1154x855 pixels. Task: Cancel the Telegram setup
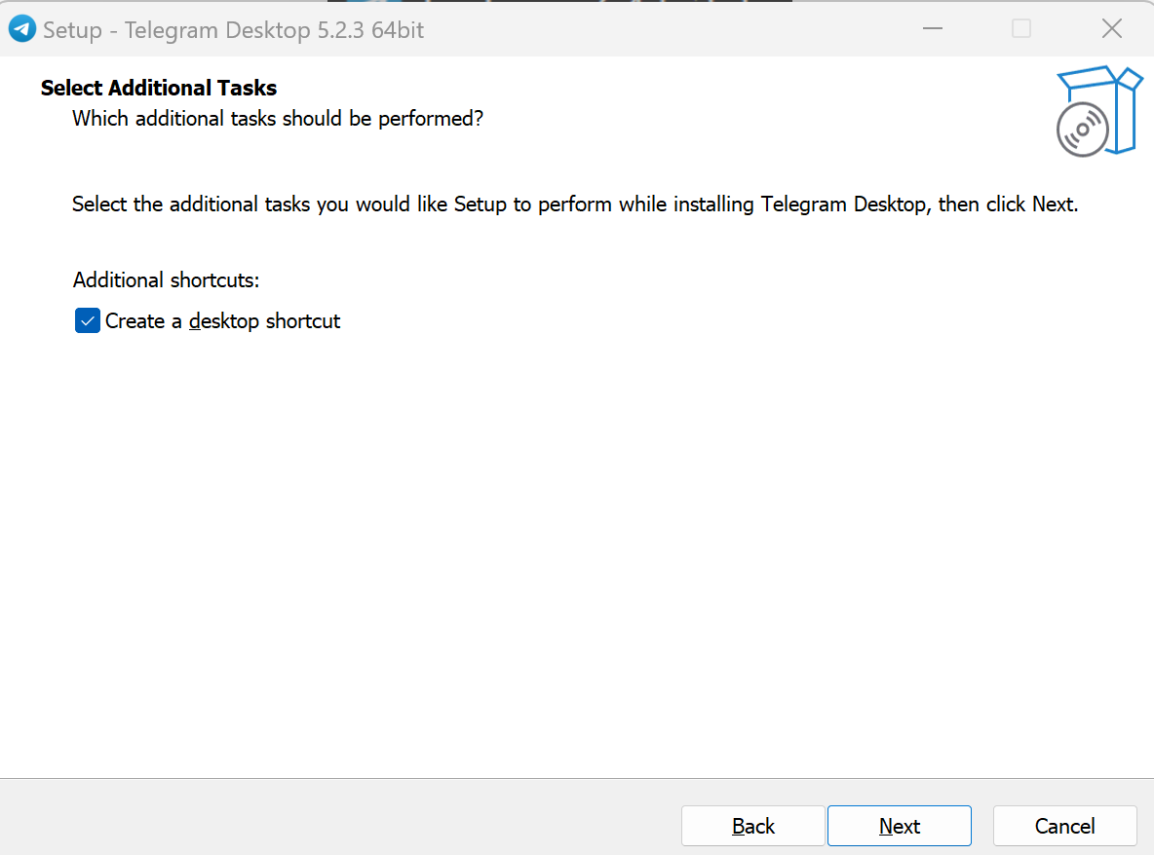click(1065, 826)
